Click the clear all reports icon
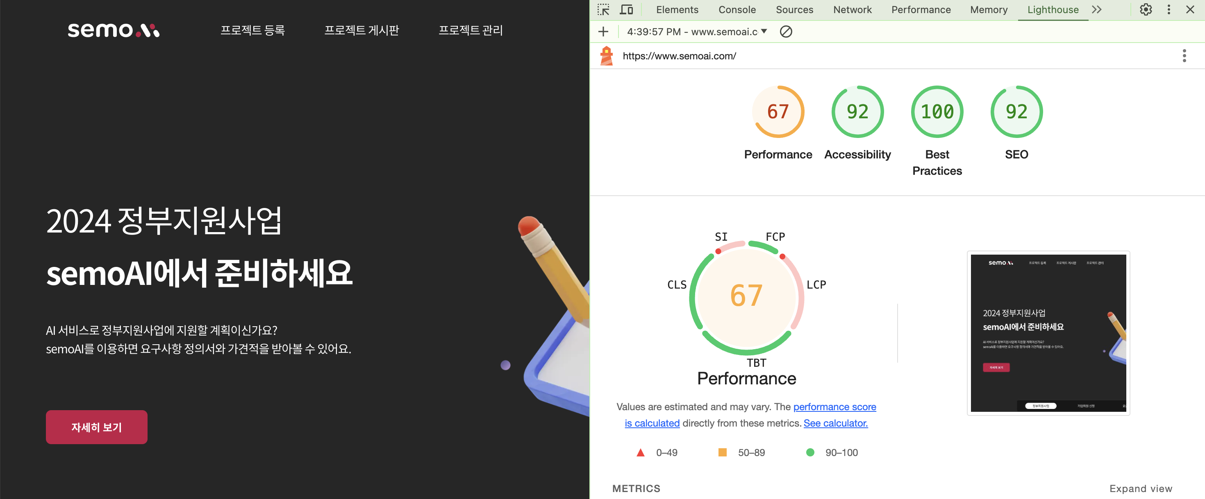The height and width of the screenshot is (499, 1205). pyautogui.click(x=786, y=32)
